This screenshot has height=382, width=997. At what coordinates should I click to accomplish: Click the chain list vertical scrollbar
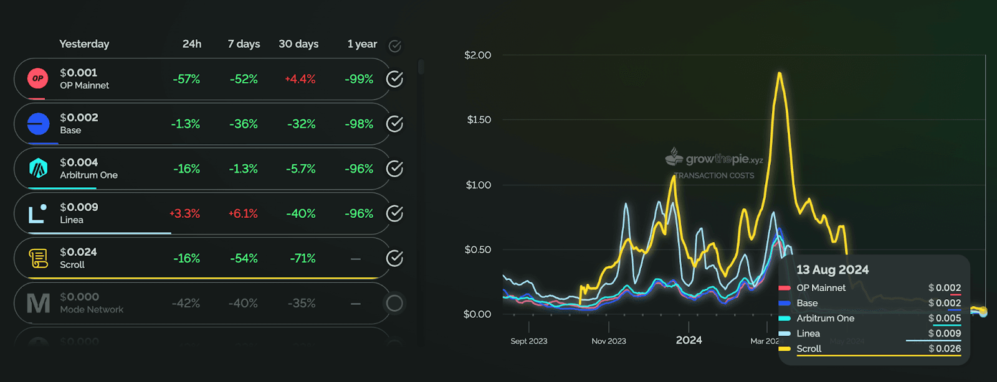click(x=421, y=67)
